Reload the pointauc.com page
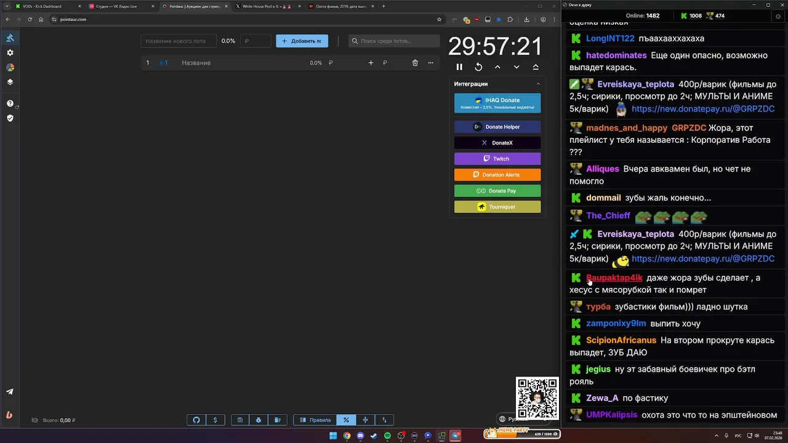788x443 pixels. tap(30, 19)
